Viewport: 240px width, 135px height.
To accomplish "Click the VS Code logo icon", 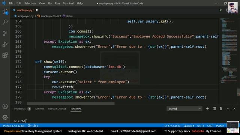I will pos(4,3).
